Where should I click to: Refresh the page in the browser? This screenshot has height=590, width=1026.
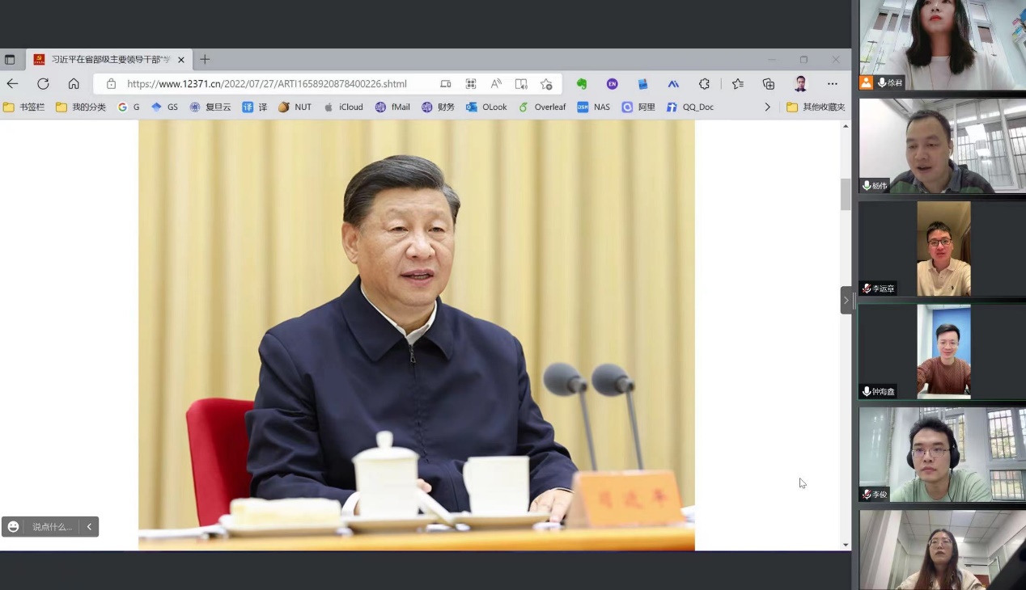(43, 84)
